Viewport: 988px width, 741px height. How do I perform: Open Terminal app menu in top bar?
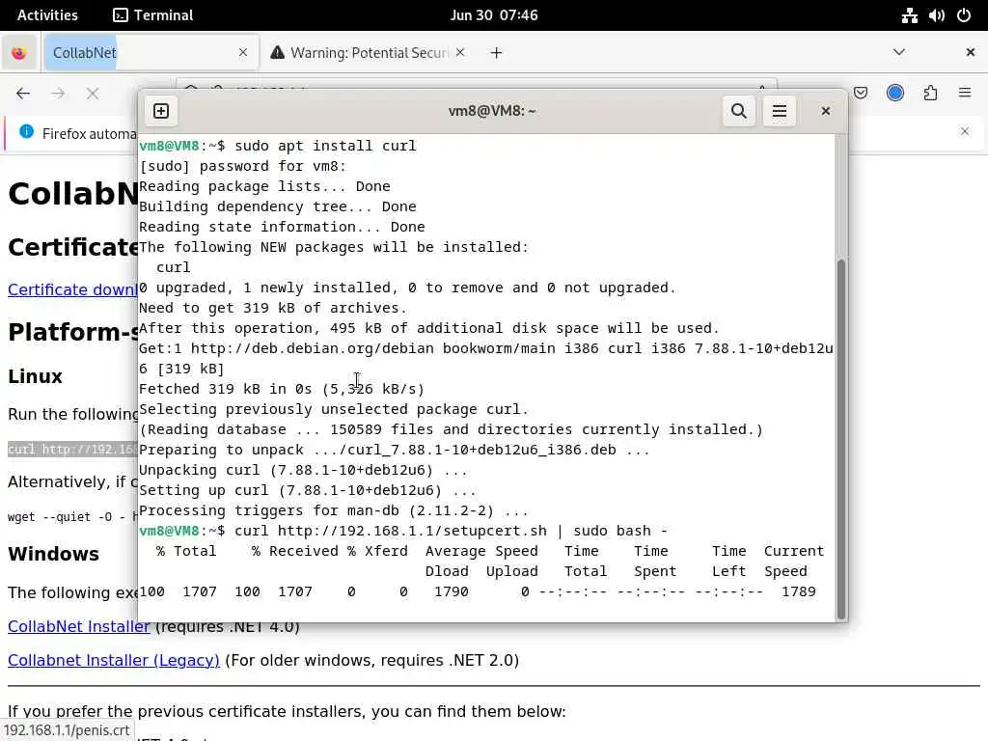click(x=153, y=15)
